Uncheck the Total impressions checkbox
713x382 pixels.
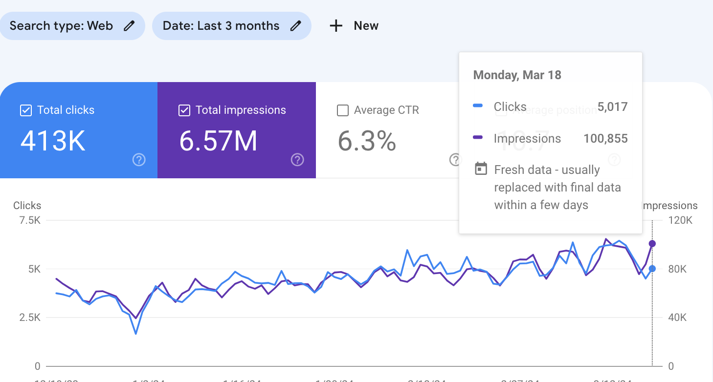[184, 110]
